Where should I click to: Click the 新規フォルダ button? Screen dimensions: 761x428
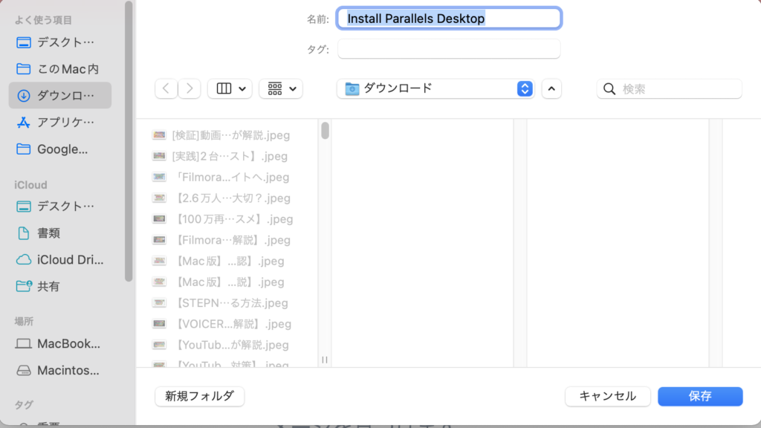(x=199, y=396)
